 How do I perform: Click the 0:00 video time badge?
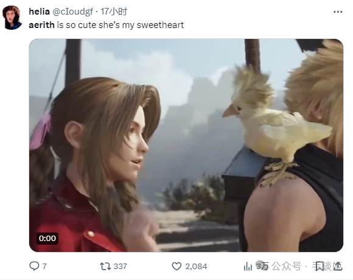click(x=47, y=239)
